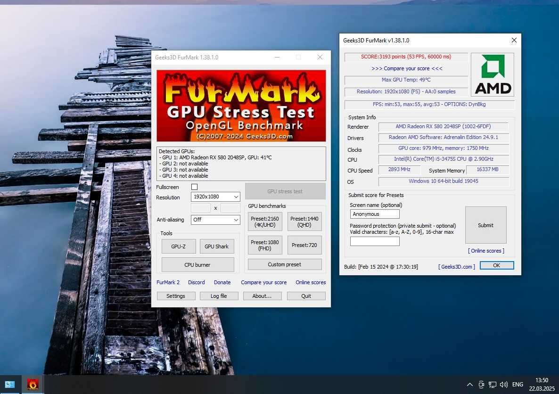Visit the [ Geeks3D.com ] link
This screenshot has width=559, height=394.
point(457,267)
